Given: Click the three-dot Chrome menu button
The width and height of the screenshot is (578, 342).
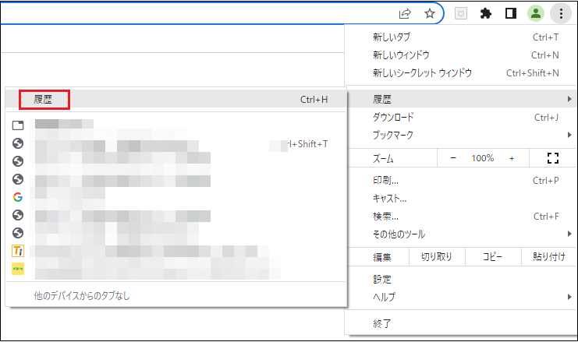Looking at the screenshot, I should (560, 13).
